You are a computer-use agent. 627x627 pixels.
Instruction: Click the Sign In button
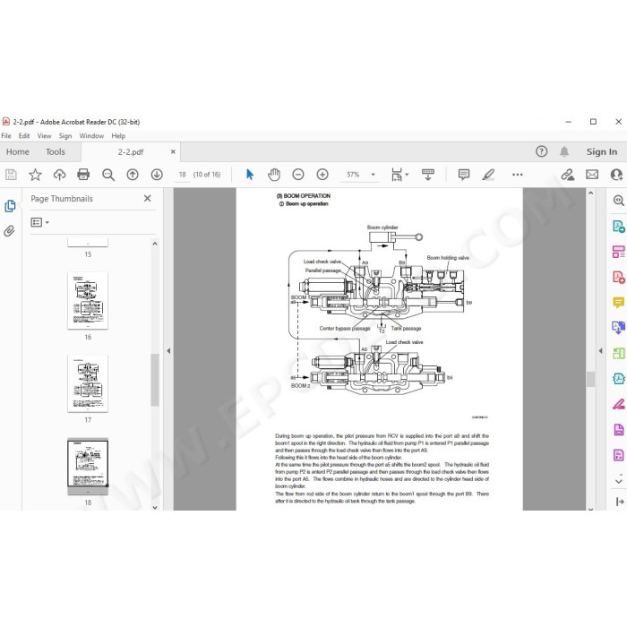pos(601,152)
